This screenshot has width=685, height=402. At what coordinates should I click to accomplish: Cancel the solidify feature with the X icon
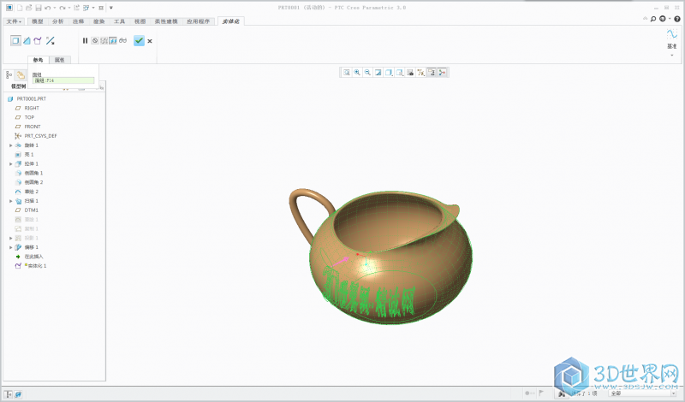pos(150,40)
